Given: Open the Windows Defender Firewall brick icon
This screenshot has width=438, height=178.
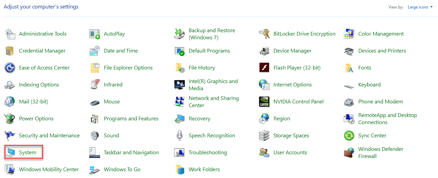Looking at the screenshot, I should [349, 153].
